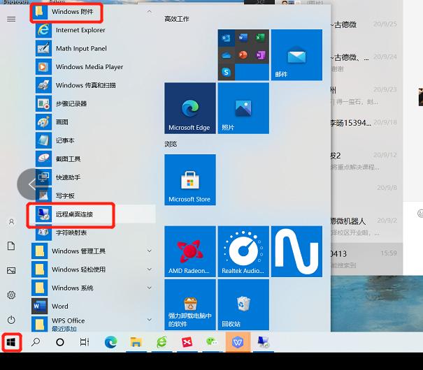Collapse the Windows 附件 folder
Screen dimensions: 423x370
coord(94,12)
